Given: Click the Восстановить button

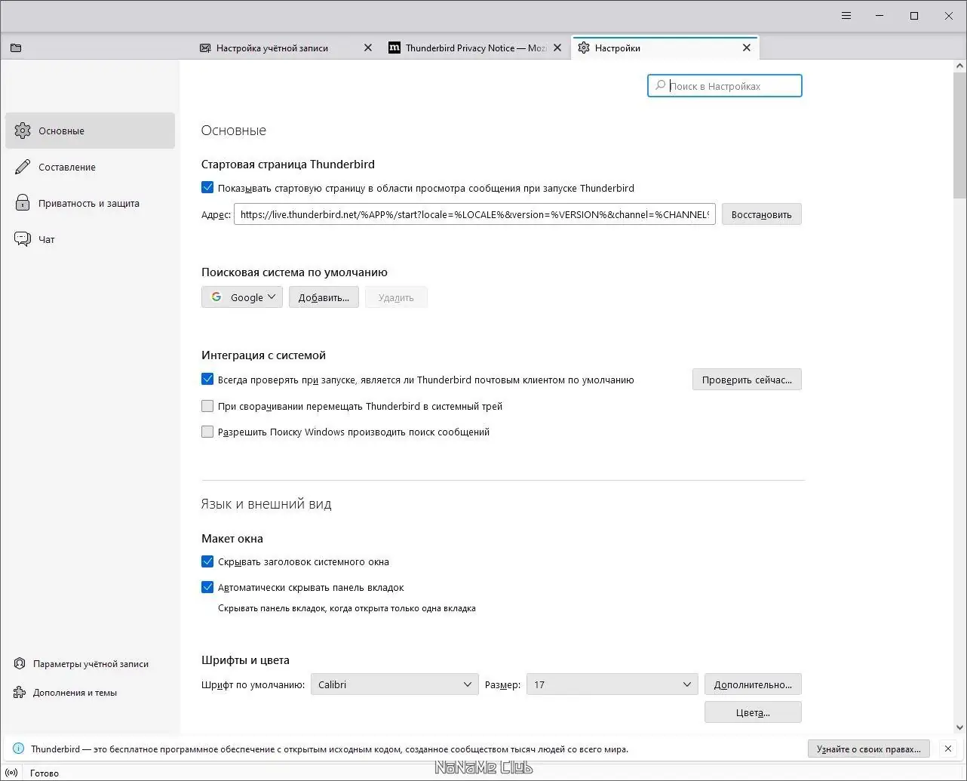Looking at the screenshot, I should coord(762,214).
